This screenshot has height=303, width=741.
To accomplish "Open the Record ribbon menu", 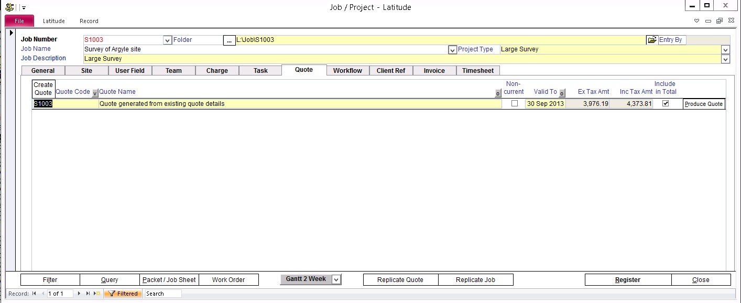I will [89, 21].
